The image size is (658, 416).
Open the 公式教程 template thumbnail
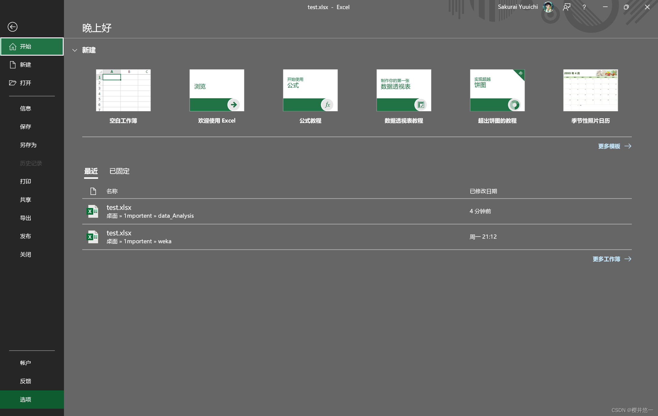pyautogui.click(x=310, y=90)
